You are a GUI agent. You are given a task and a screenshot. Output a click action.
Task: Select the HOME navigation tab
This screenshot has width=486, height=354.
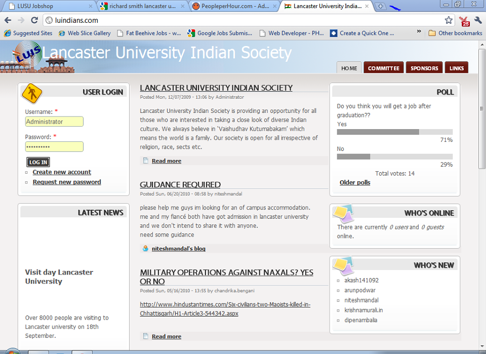tap(349, 68)
